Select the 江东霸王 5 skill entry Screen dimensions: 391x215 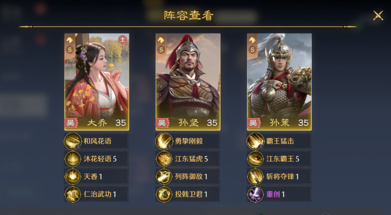[279, 159]
